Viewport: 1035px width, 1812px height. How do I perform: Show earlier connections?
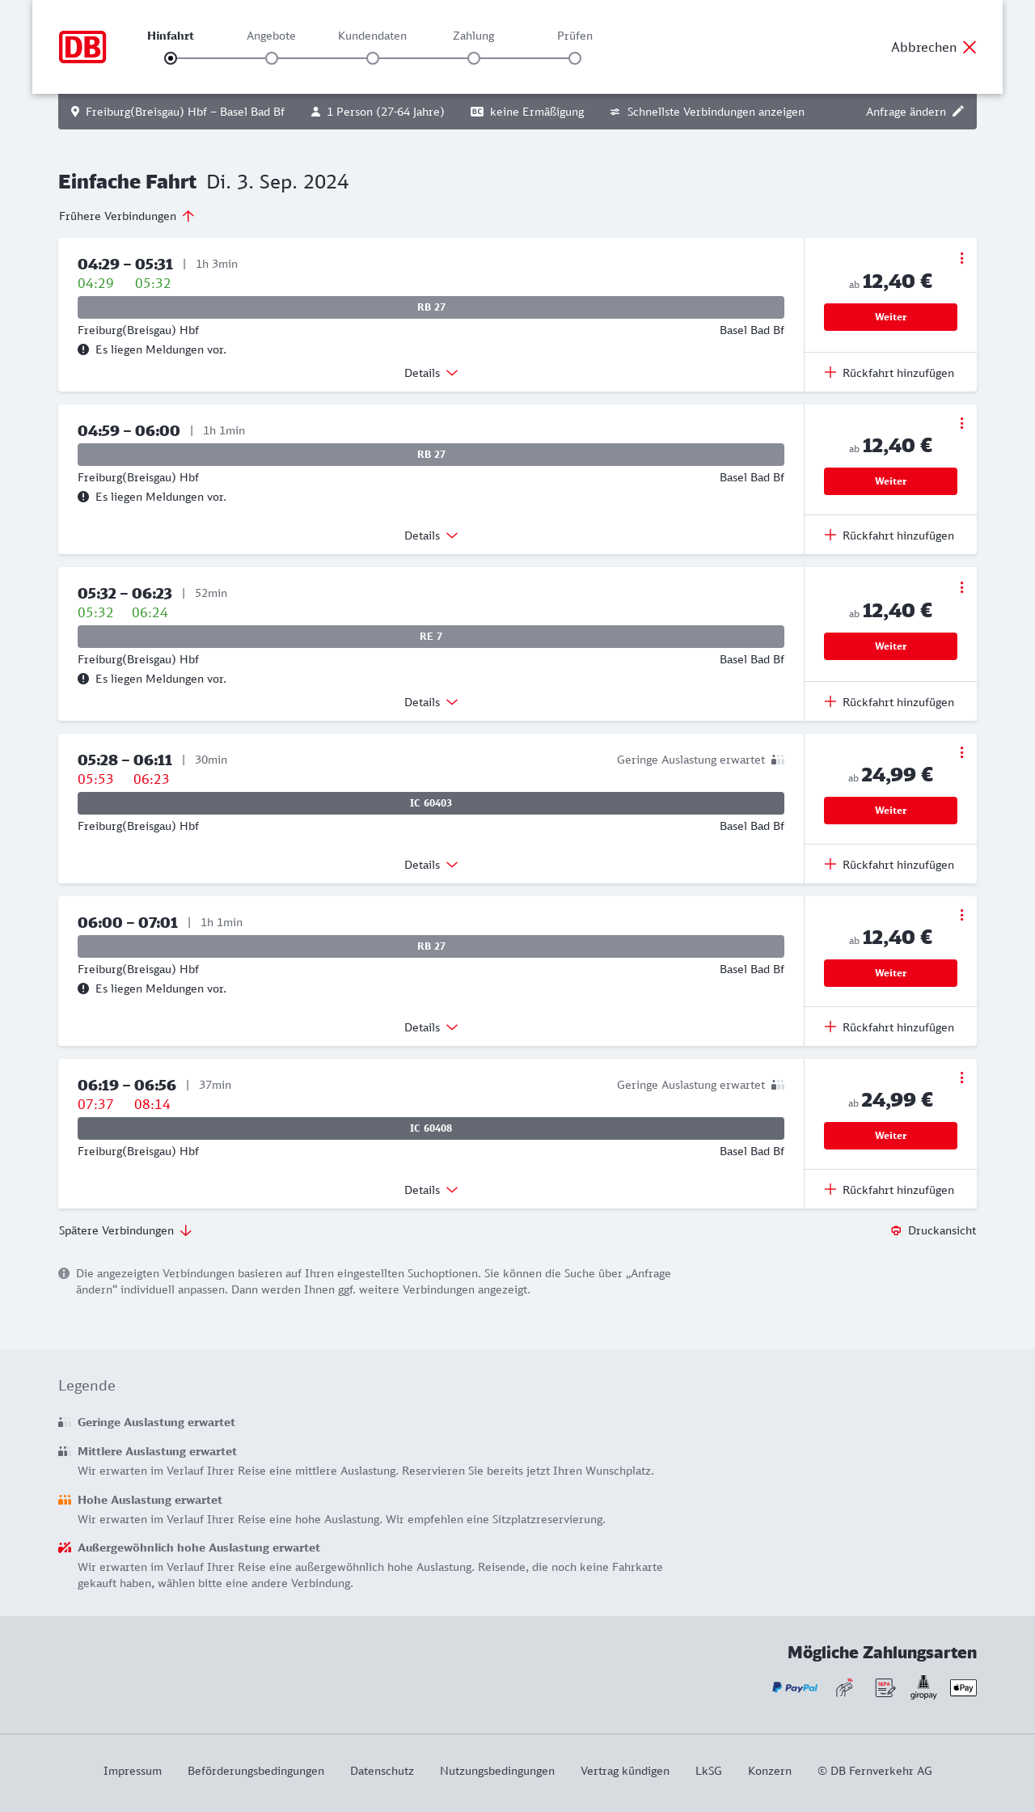pyautogui.click(x=126, y=216)
